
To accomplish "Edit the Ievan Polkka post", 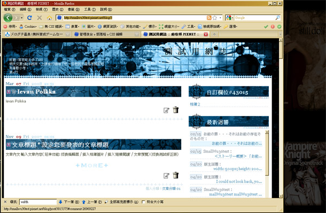I will point(166,110).
